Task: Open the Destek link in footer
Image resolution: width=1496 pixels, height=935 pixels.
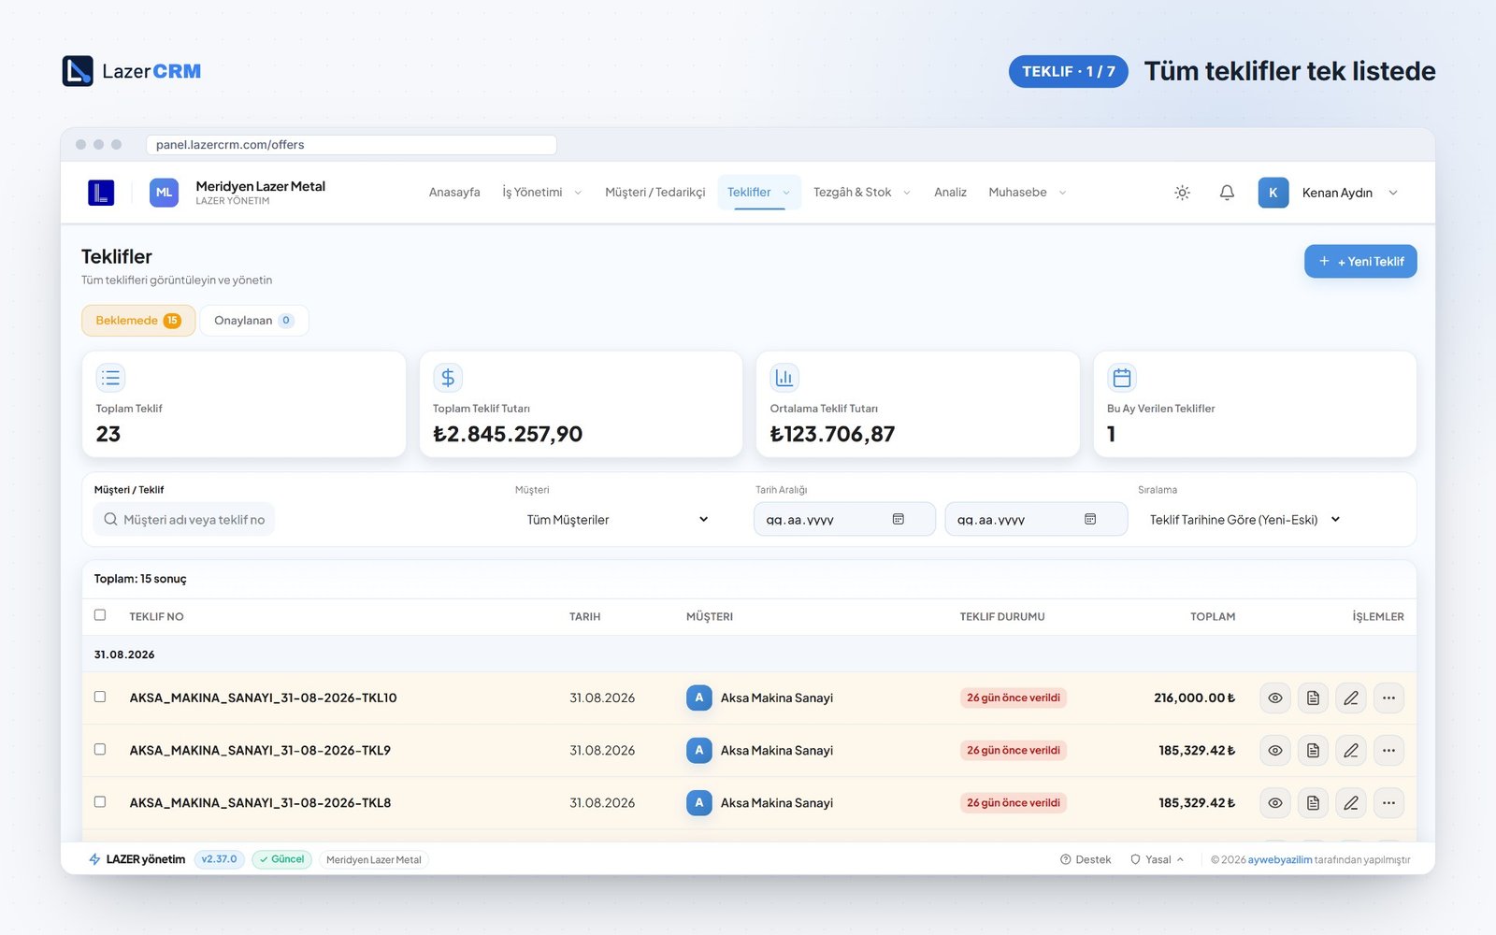Action: pyautogui.click(x=1086, y=859)
